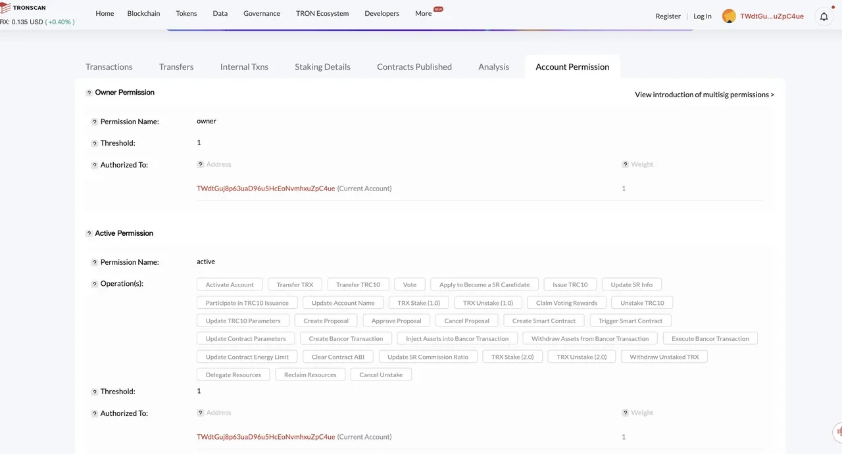Image resolution: width=842 pixels, height=454 pixels.
Task: Click the Transfer TRC10 operation tag
Action: click(x=358, y=284)
